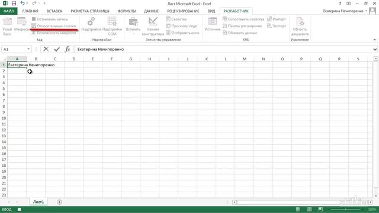Redo the last action
The width and height of the screenshot is (379, 213).
pos(34,4)
